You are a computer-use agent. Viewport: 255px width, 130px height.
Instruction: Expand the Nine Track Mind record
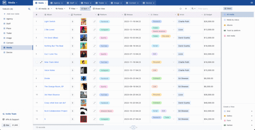41,62
